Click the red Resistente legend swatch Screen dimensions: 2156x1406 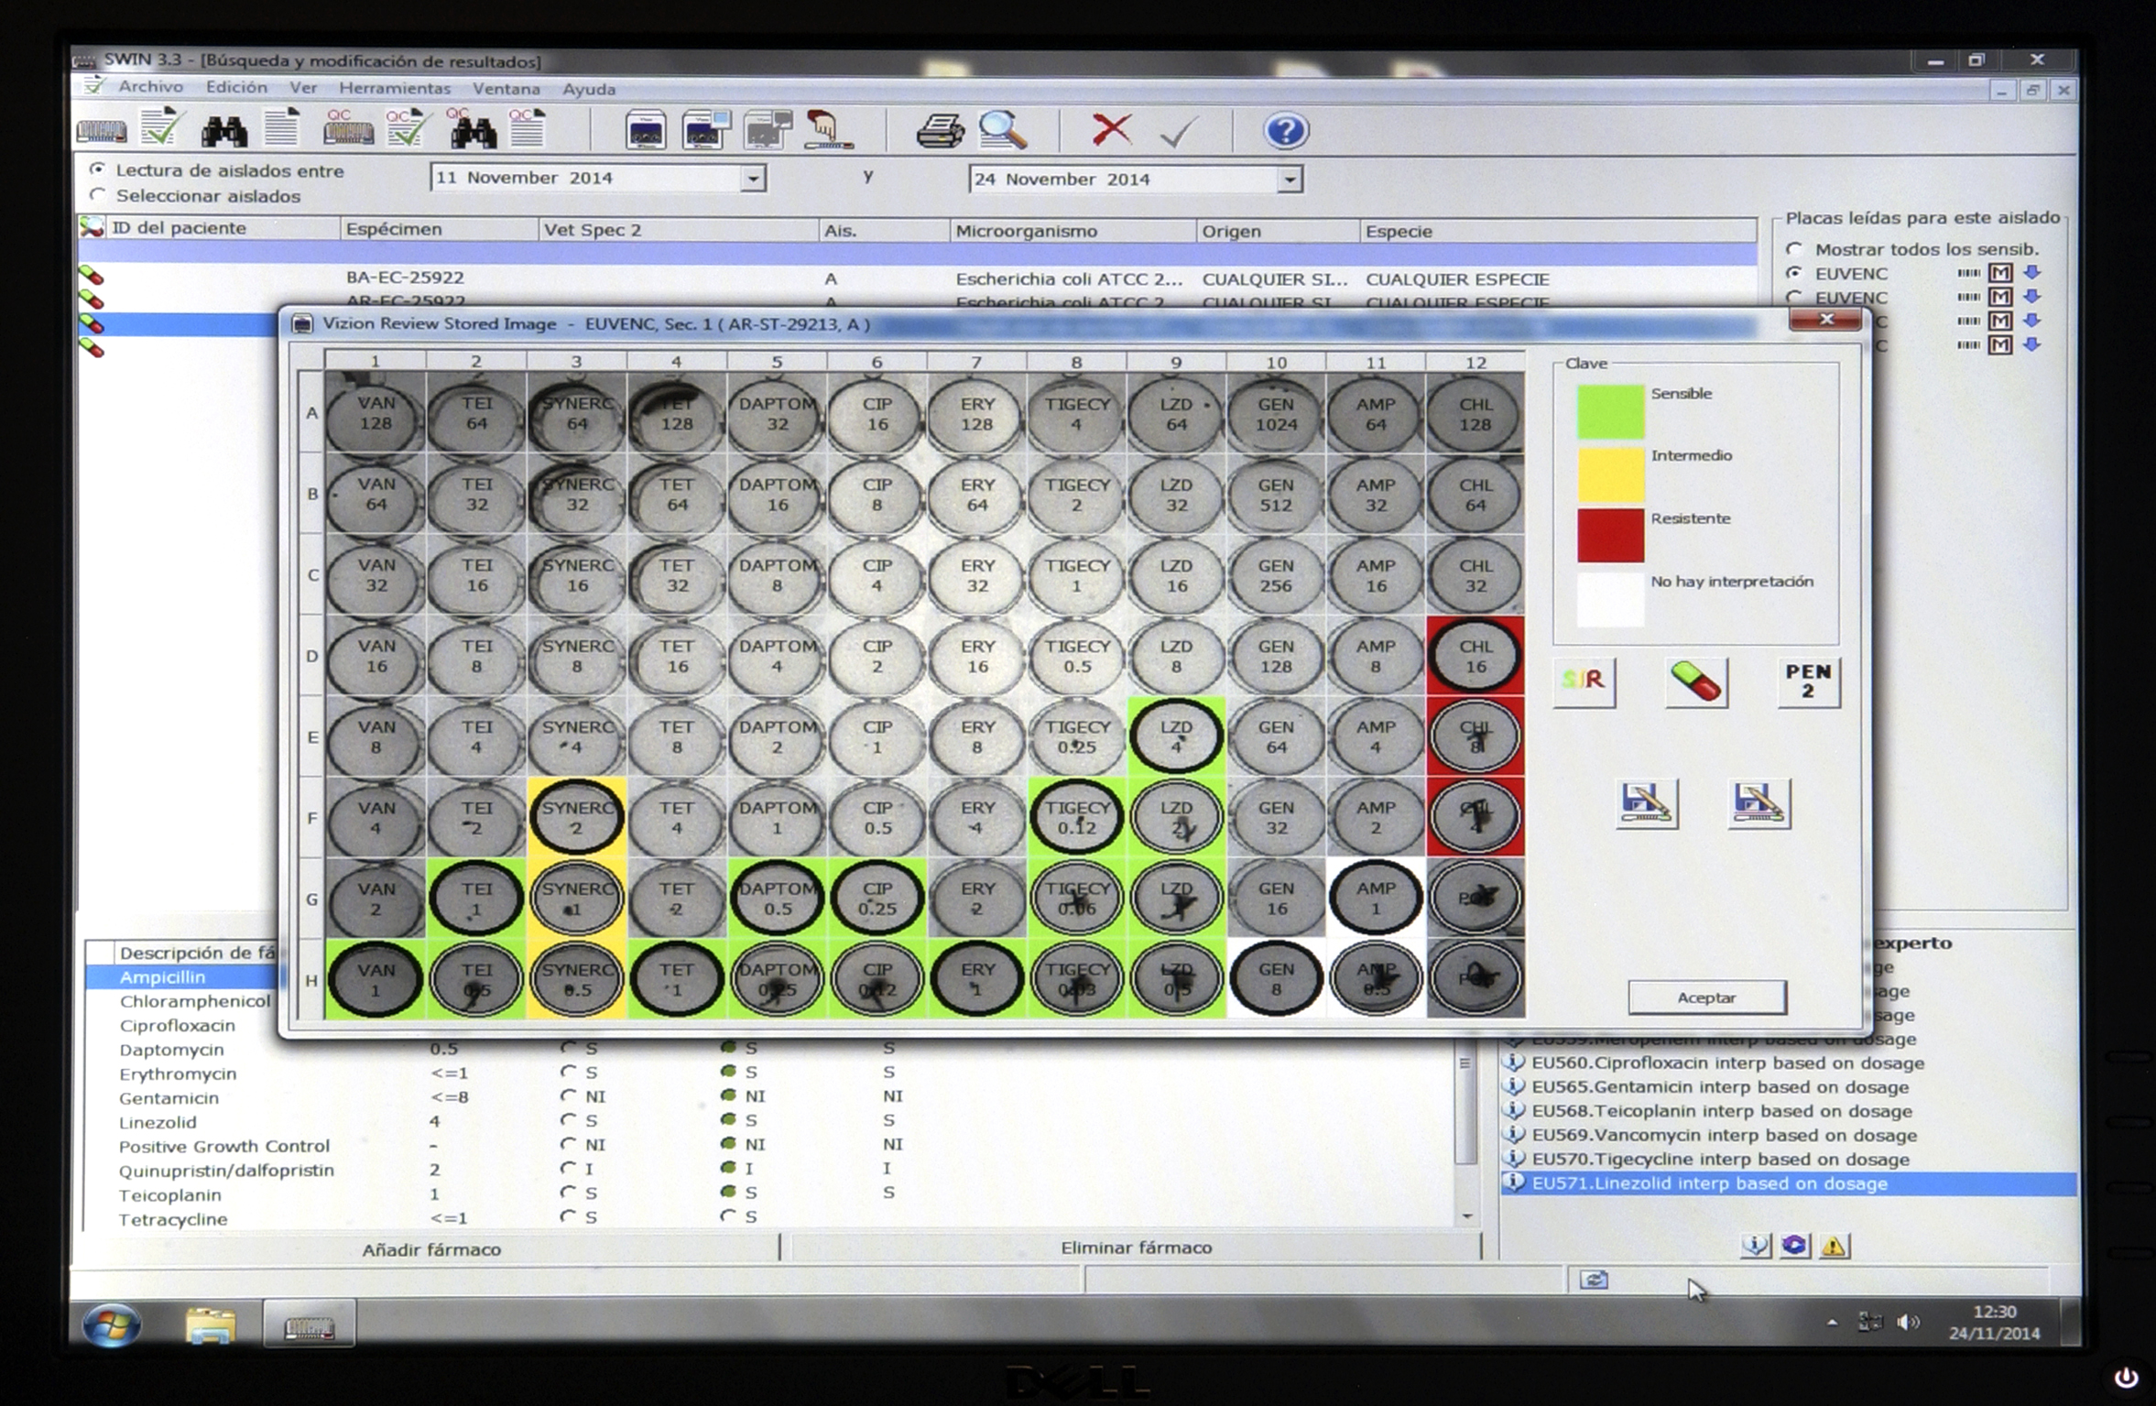coord(1610,535)
